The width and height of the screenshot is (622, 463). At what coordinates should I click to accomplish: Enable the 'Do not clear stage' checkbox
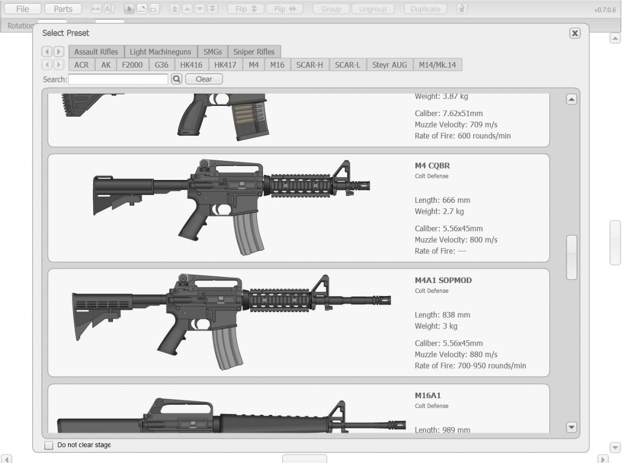click(x=49, y=445)
